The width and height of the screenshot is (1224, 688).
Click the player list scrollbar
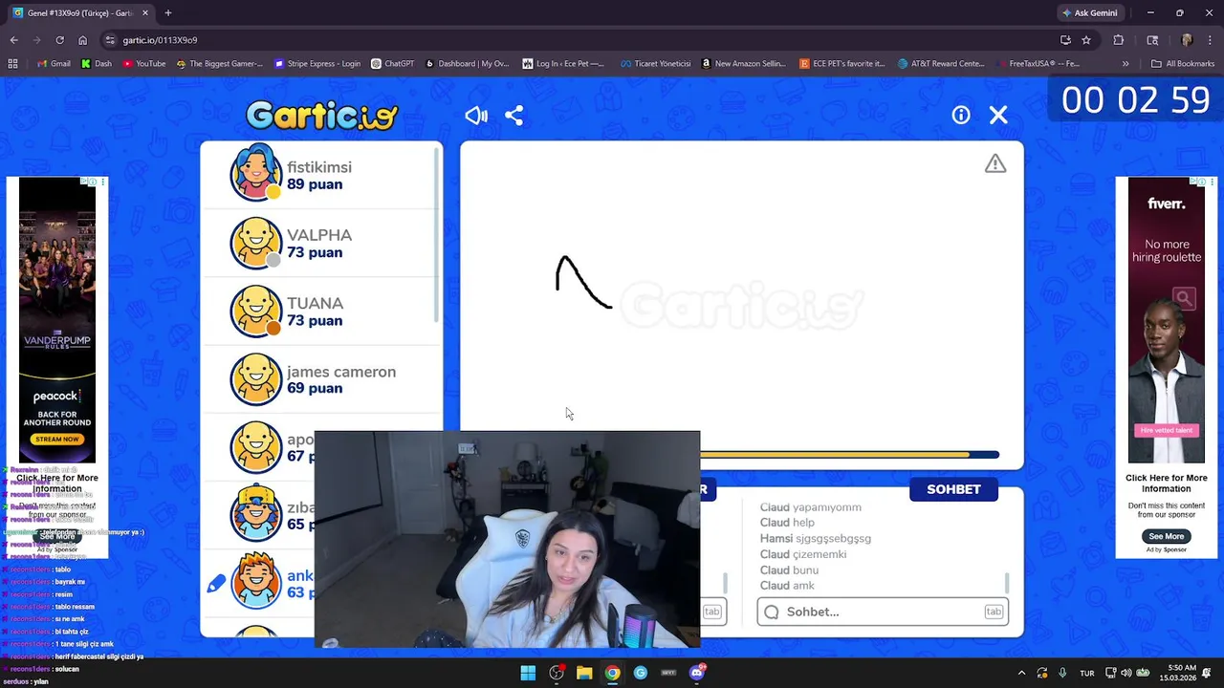tap(438, 234)
